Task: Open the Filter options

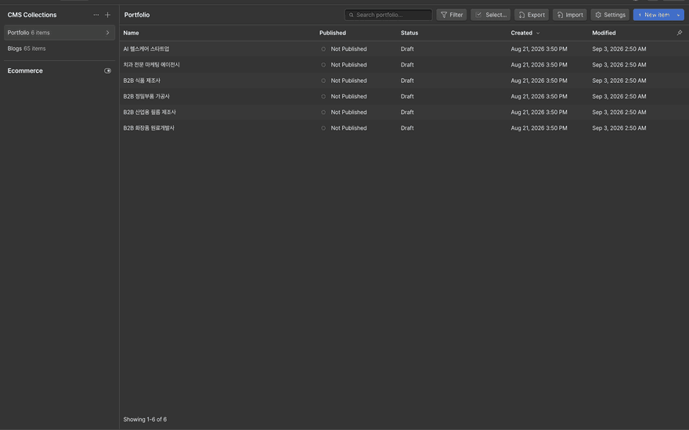Action: 451,15
